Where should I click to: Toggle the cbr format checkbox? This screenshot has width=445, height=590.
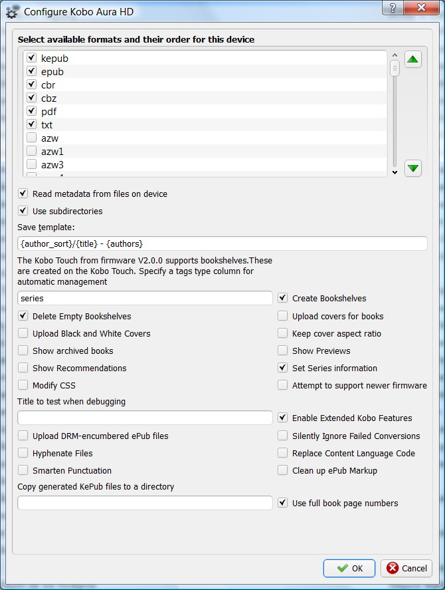click(32, 84)
